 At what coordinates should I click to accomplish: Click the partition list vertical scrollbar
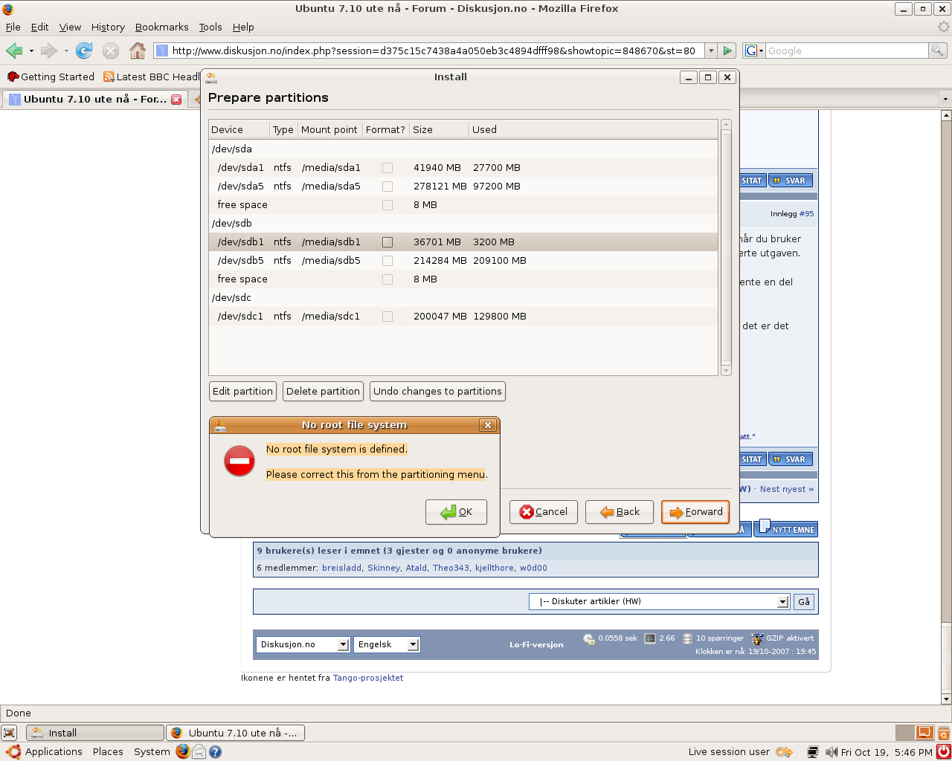coord(727,247)
